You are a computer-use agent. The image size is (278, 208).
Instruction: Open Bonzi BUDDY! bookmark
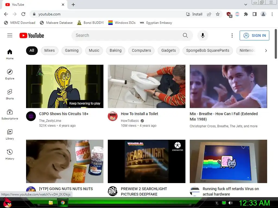(x=90, y=23)
